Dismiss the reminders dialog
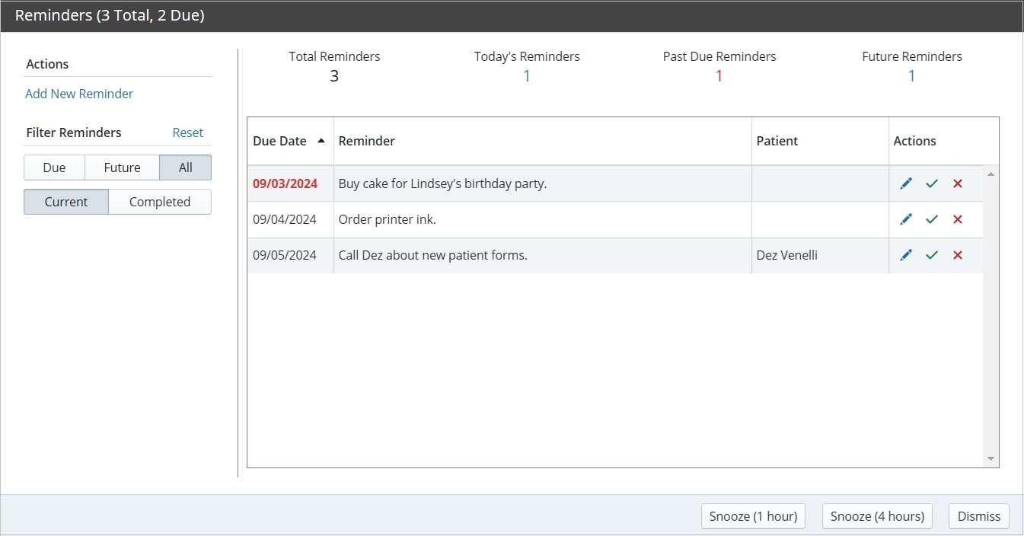 pos(979,516)
